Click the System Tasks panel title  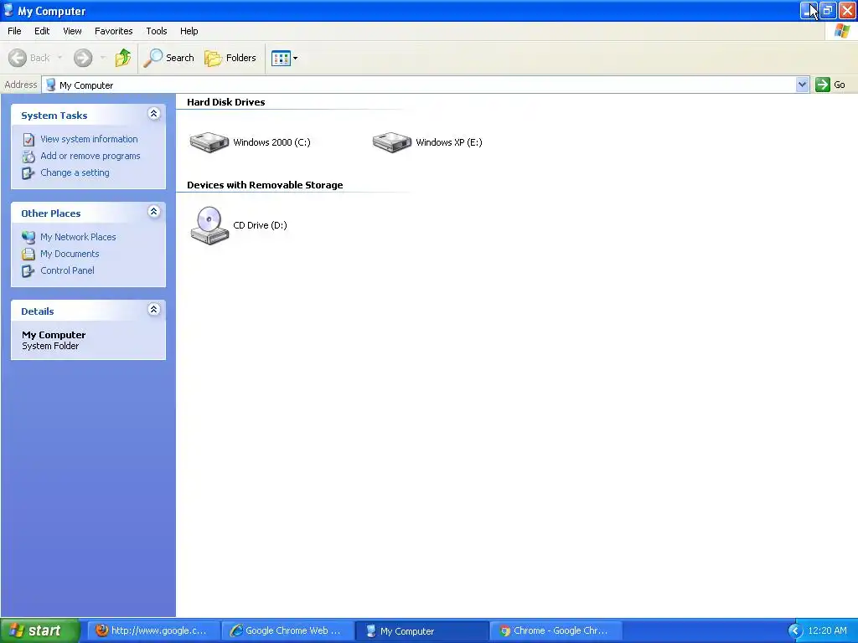click(54, 116)
